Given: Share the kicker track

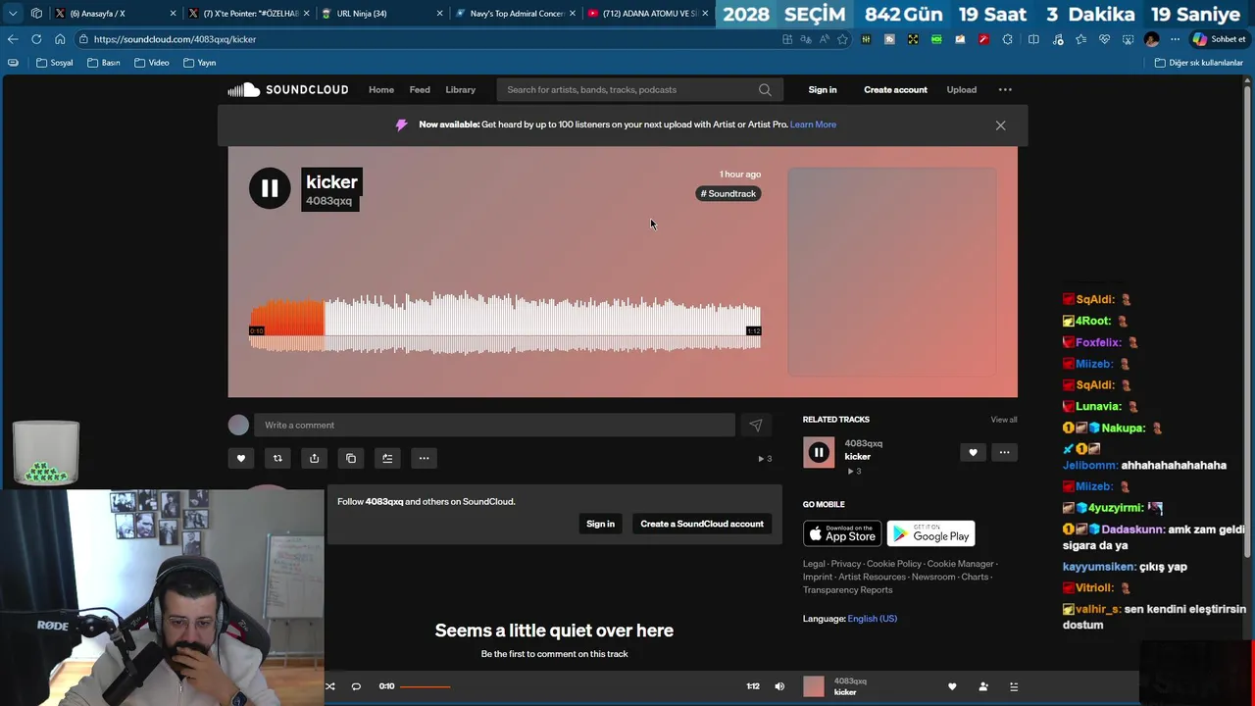Looking at the screenshot, I should tap(314, 458).
